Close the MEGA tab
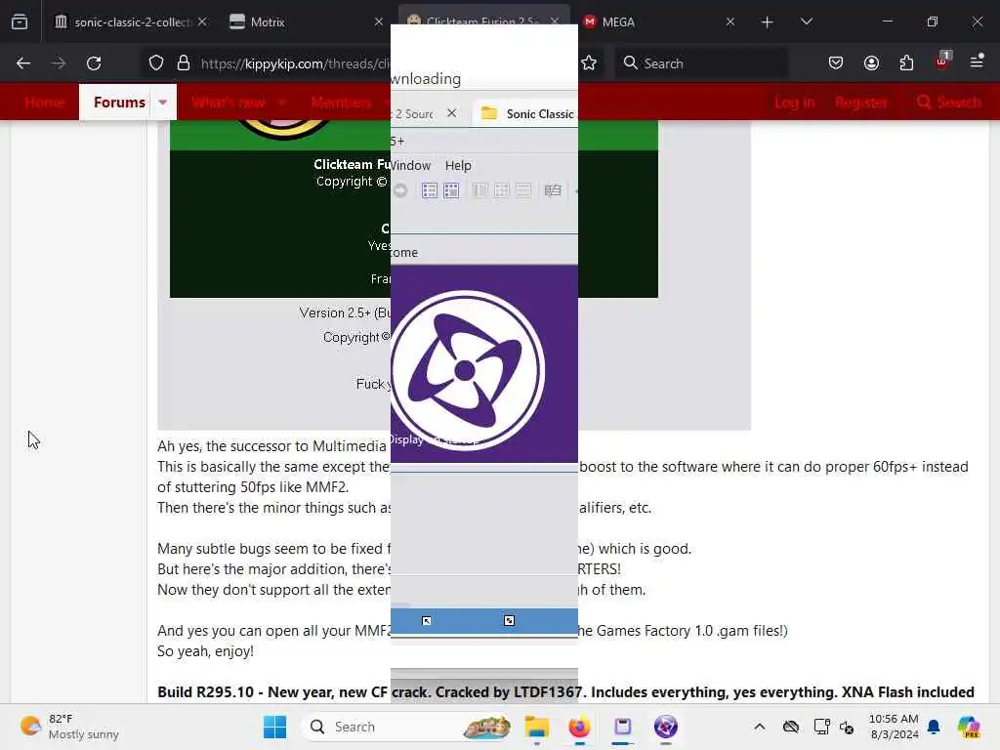This screenshot has height=750, width=1000. pyautogui.click(x=730, y=21)
